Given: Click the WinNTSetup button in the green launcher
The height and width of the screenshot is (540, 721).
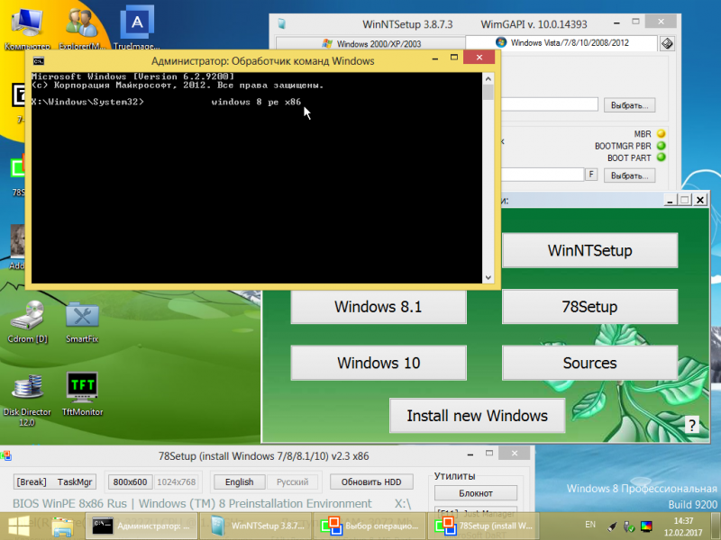Looking at the screenshot, I should point(590,250).
